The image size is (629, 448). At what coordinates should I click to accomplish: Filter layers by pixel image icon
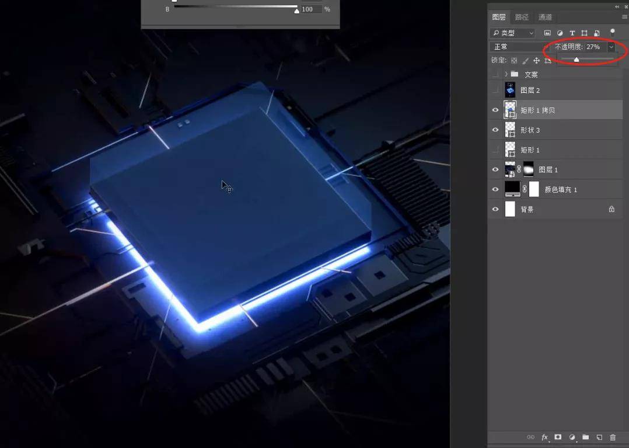click(x=547, y=33)
